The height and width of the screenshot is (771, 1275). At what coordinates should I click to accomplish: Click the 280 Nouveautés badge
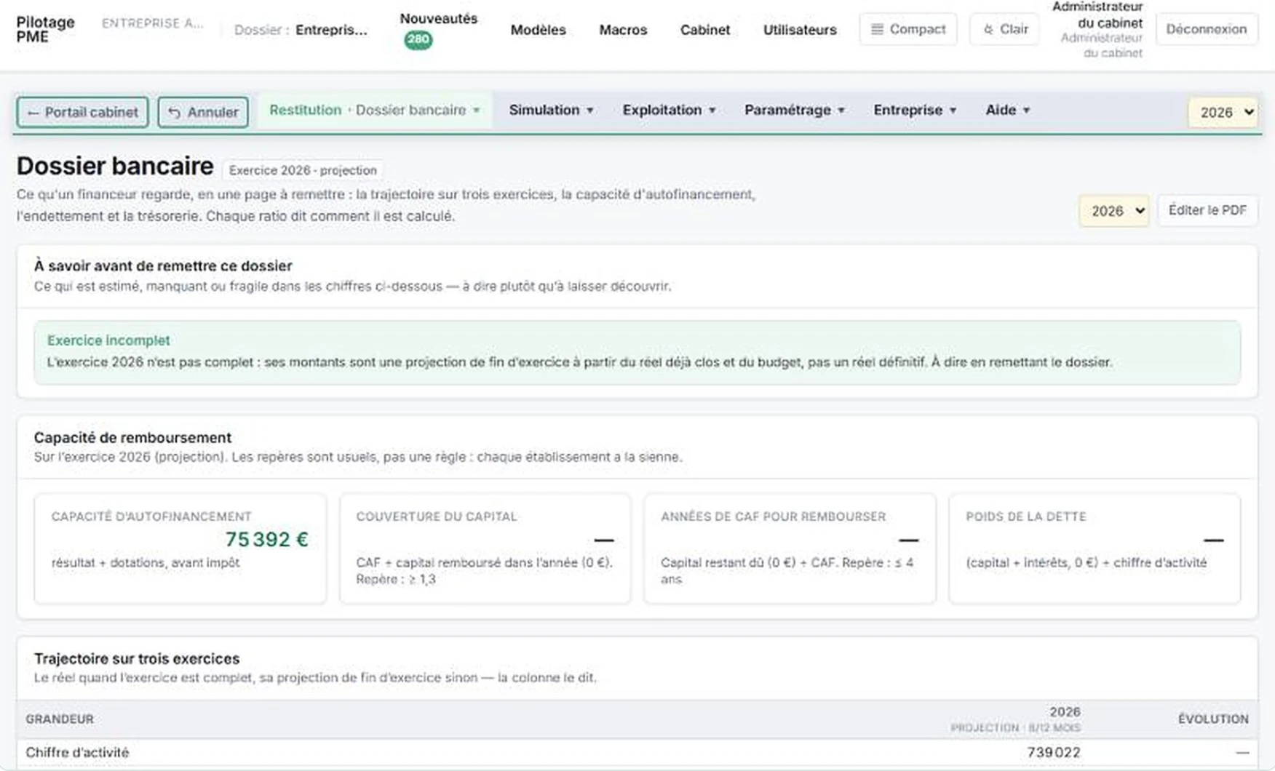point(418,40)
